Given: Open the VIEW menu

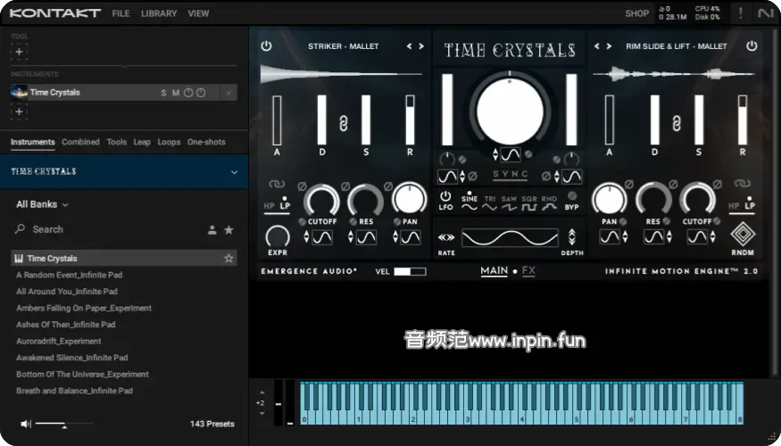Looking at the screenshot, I should (x=198, y=13).
